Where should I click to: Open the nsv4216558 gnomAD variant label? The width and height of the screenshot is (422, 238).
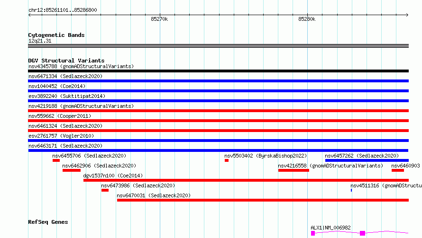[330, 166]
